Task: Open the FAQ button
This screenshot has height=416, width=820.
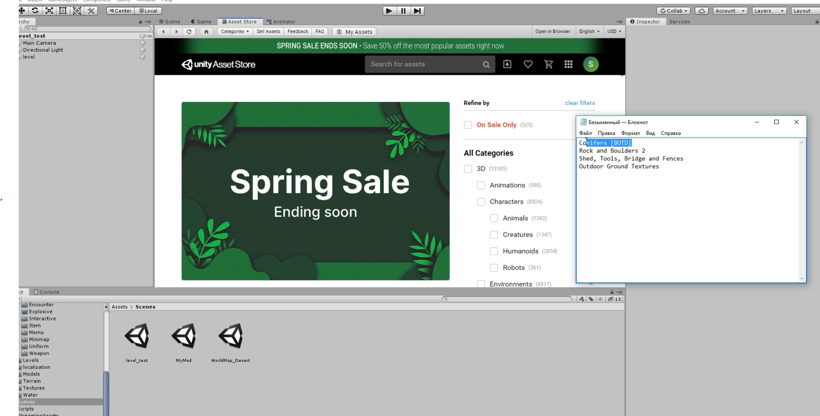Action: tap(320, 32)
